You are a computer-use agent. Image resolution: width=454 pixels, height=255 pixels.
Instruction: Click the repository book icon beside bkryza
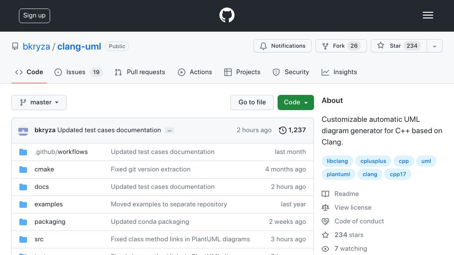15,46
